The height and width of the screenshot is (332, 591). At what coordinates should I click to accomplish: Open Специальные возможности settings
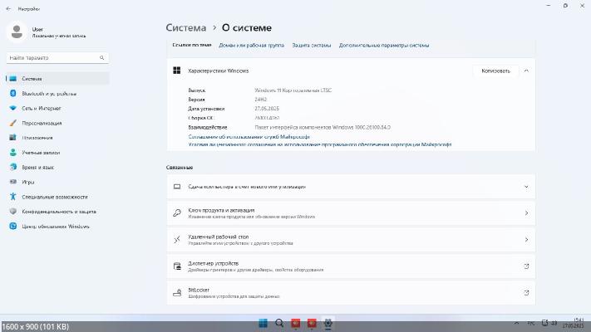[57, 197]
